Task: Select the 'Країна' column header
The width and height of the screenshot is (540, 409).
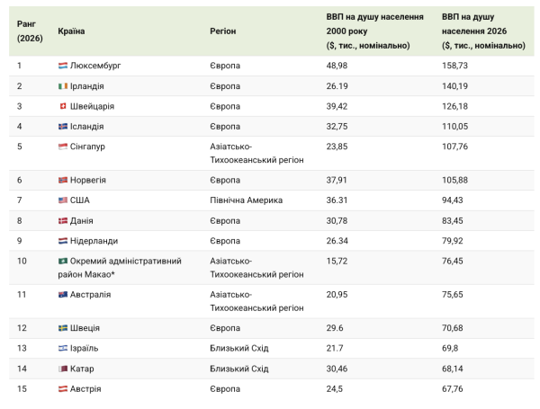Action: [71, 31]
